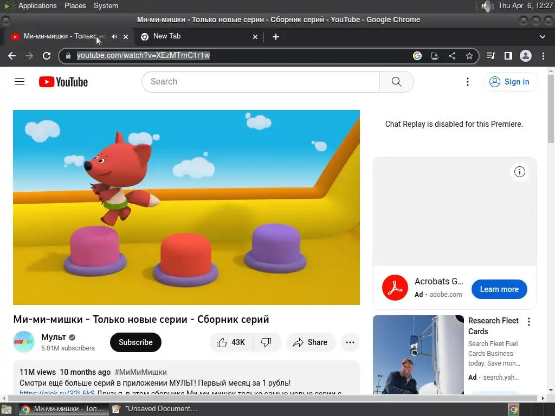Click the #МиМиМишки hashtag
Image resolution: width=555 pixels, height=416 pixels.
[x=140, y=372]
